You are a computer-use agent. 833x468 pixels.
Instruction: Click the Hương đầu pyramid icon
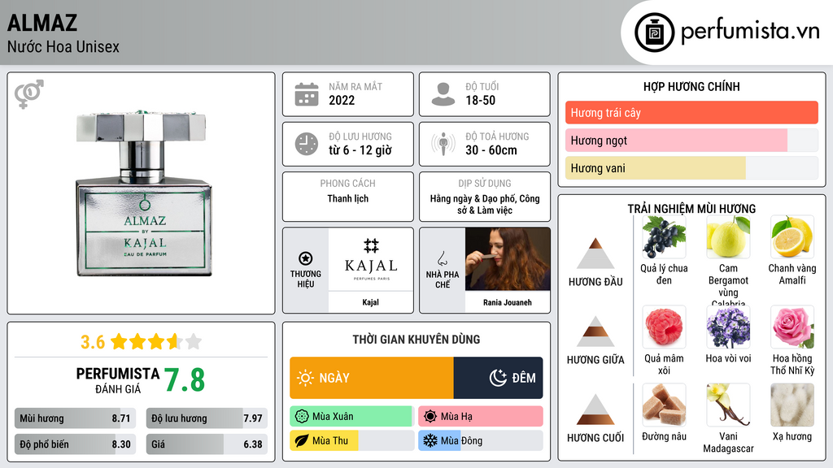tap(595, 253)
